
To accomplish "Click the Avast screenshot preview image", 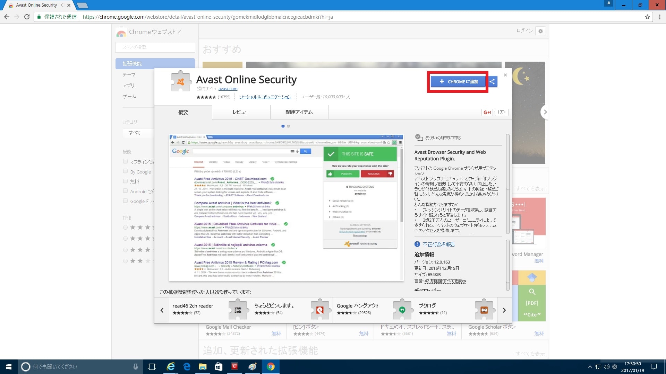I will tap(286, 207).
